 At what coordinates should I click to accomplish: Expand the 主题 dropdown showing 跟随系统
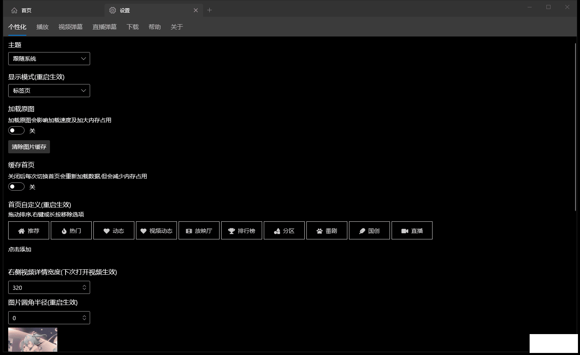49,59
